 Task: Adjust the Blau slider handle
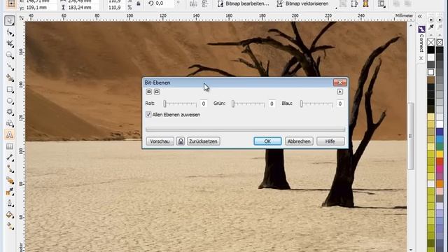tap(301, 104)
